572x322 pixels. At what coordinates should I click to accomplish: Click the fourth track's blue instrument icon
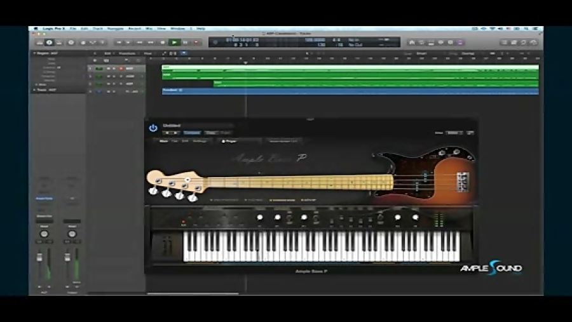point(99,91)
